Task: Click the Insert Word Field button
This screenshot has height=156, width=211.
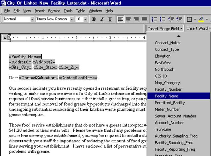Action: click(x=199, y=28)
